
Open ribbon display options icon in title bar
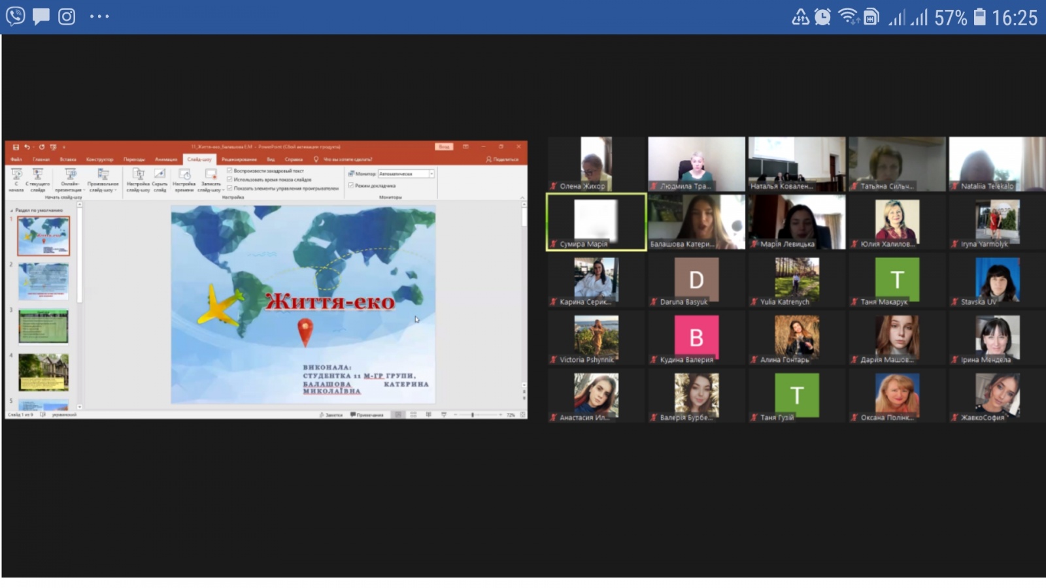pyautogui.click(x=465, y=146)
